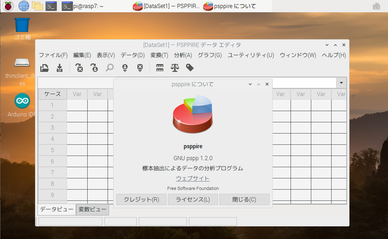Open the on-screen keyboard tray icon

[376, 6]
